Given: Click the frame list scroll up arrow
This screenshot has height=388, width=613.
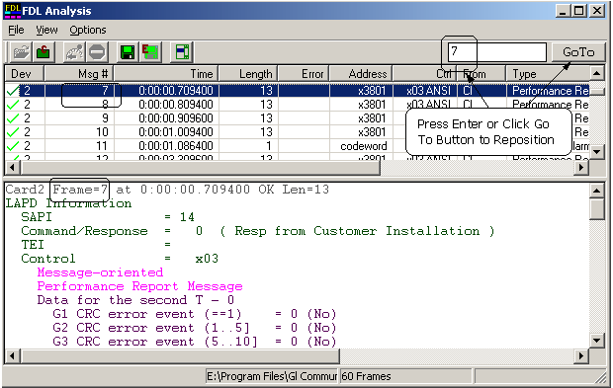Looking at the screenshot, I should (596, 73).
